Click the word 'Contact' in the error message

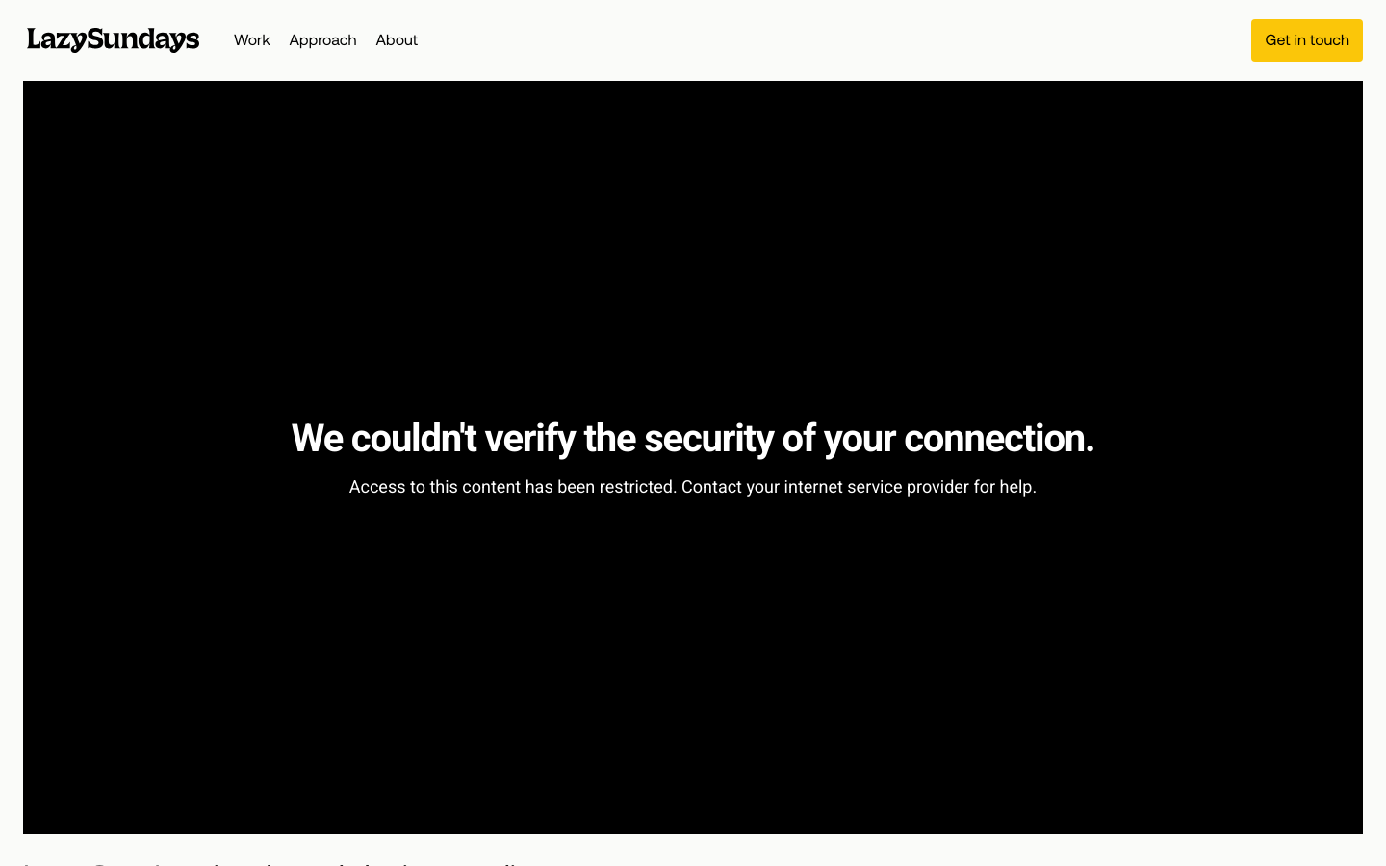tap(711, 487)
